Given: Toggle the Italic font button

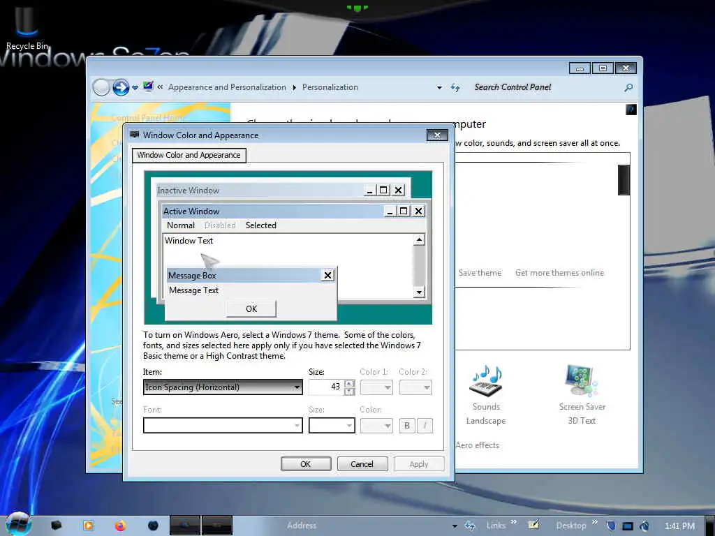Looking at the screenshot, I should 425,426.
